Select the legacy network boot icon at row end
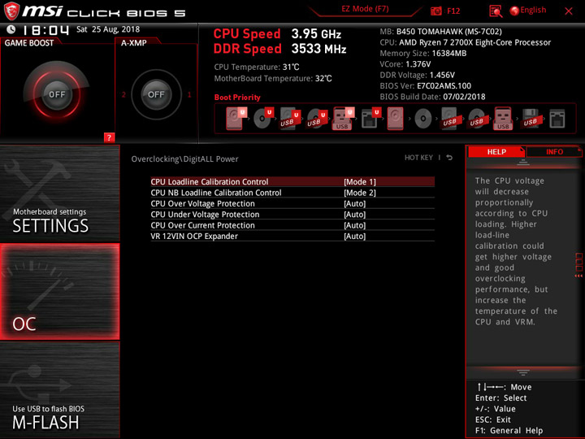Screen dimensions: 585x439 point(557,119)
